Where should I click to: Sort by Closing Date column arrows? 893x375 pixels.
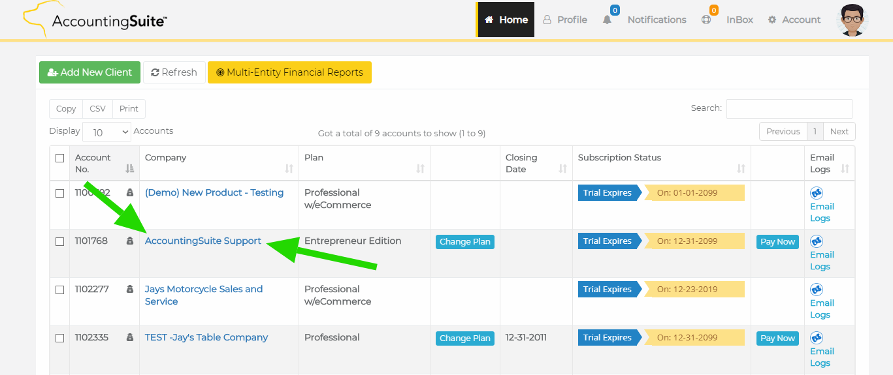click(x=562, y=169)
